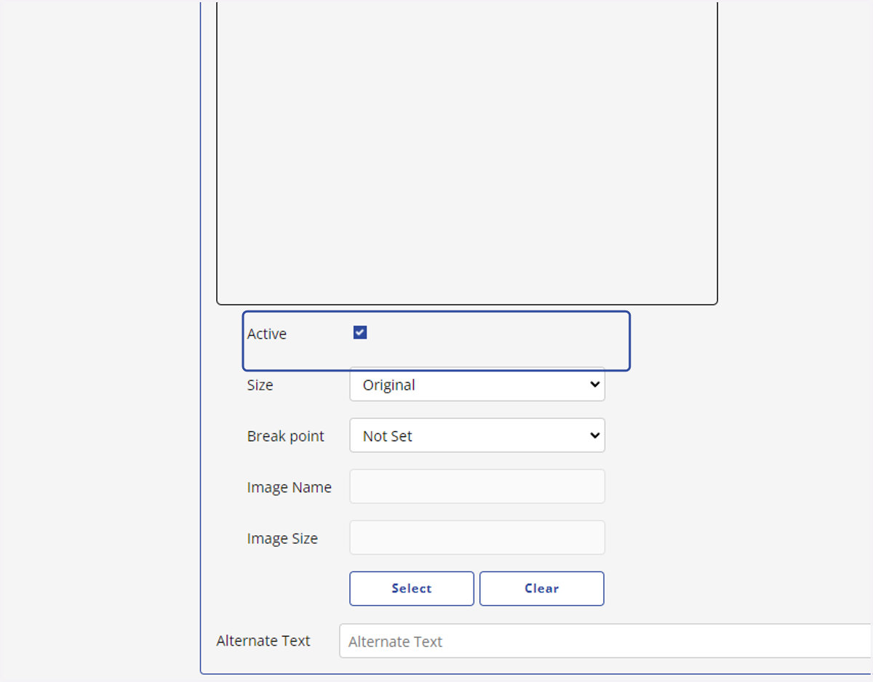Open the Size dropdown showing Original

(x=477, y=384)
